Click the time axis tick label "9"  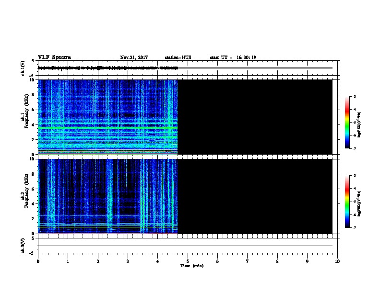307,261
